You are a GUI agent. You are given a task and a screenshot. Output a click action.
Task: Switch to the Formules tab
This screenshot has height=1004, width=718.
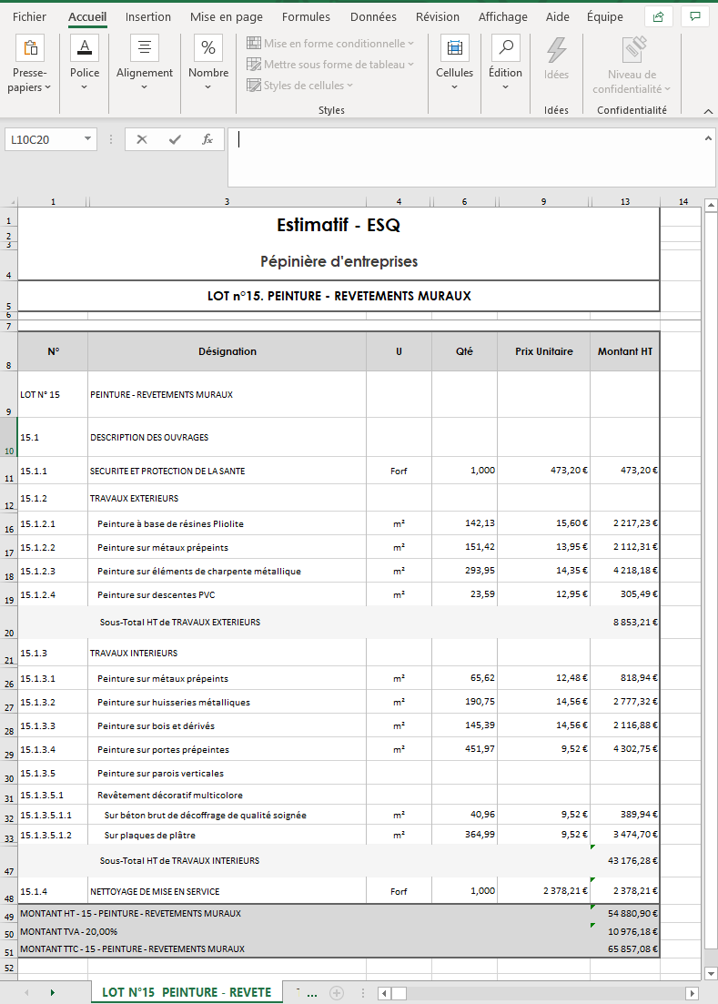306,16
